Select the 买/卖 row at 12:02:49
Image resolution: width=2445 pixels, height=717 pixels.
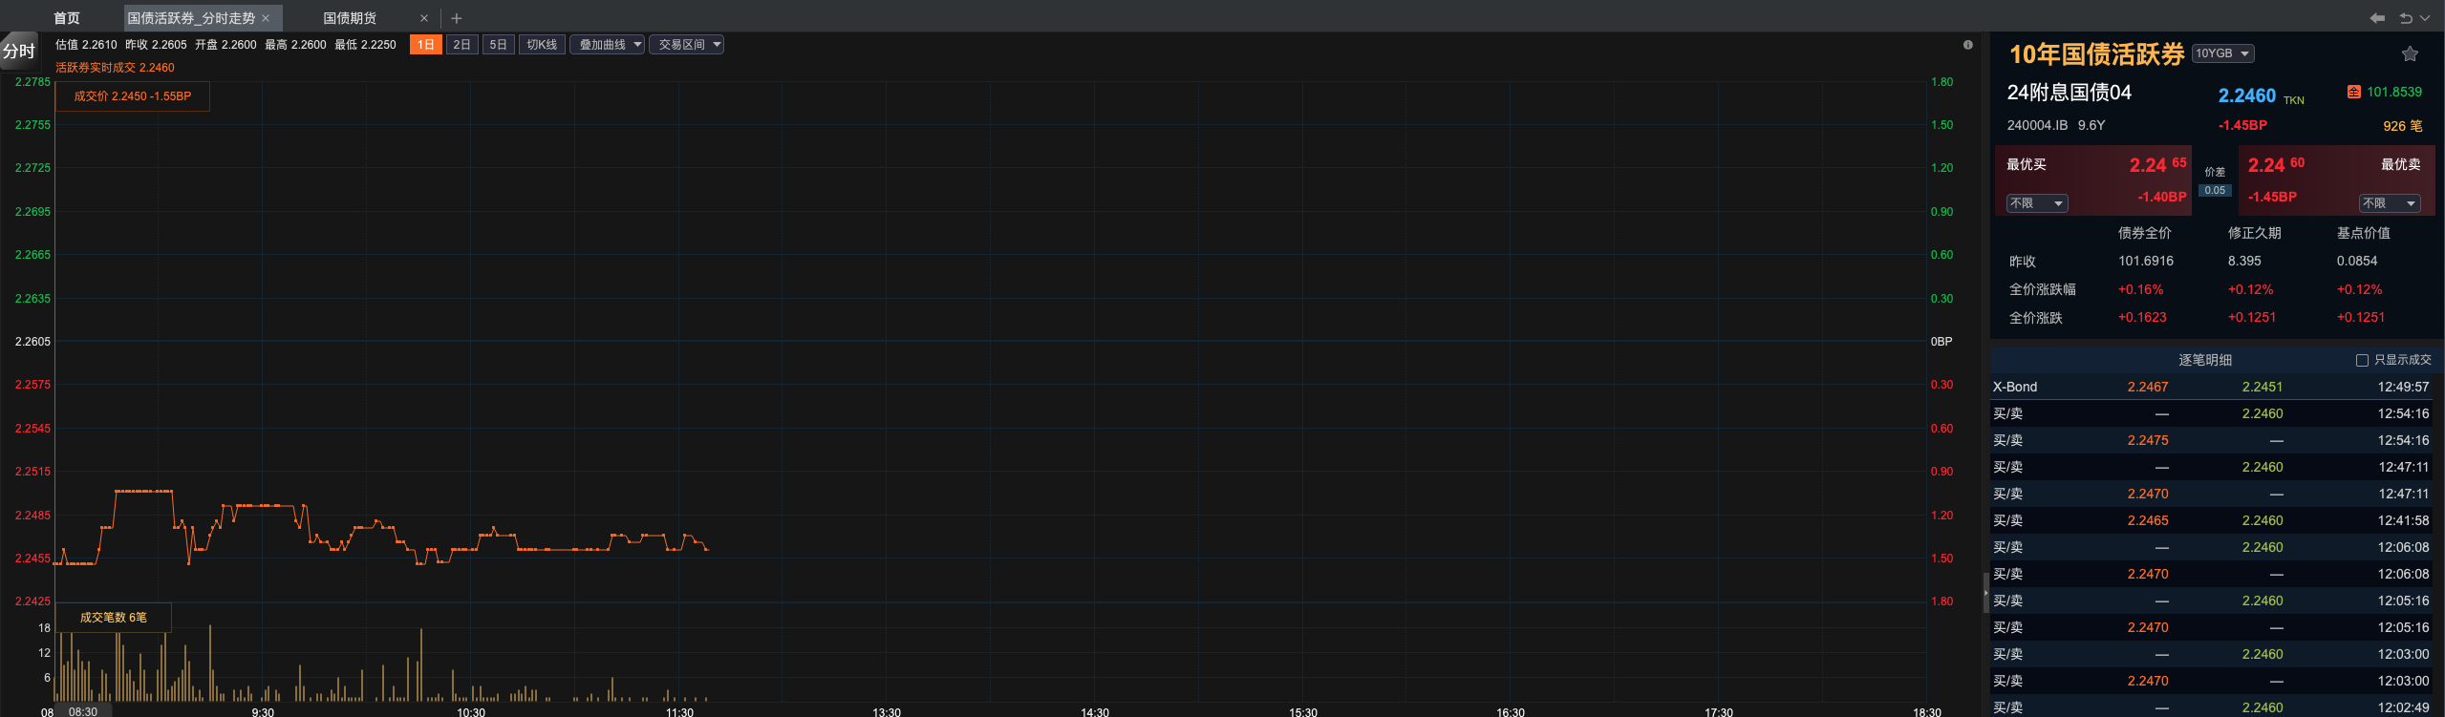(x=2211, y=706)
